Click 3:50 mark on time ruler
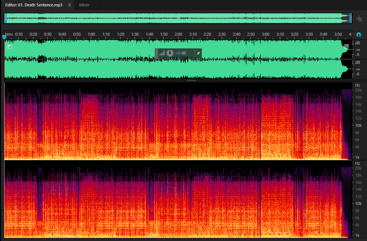Screen dimensions: 367x241 338,34
